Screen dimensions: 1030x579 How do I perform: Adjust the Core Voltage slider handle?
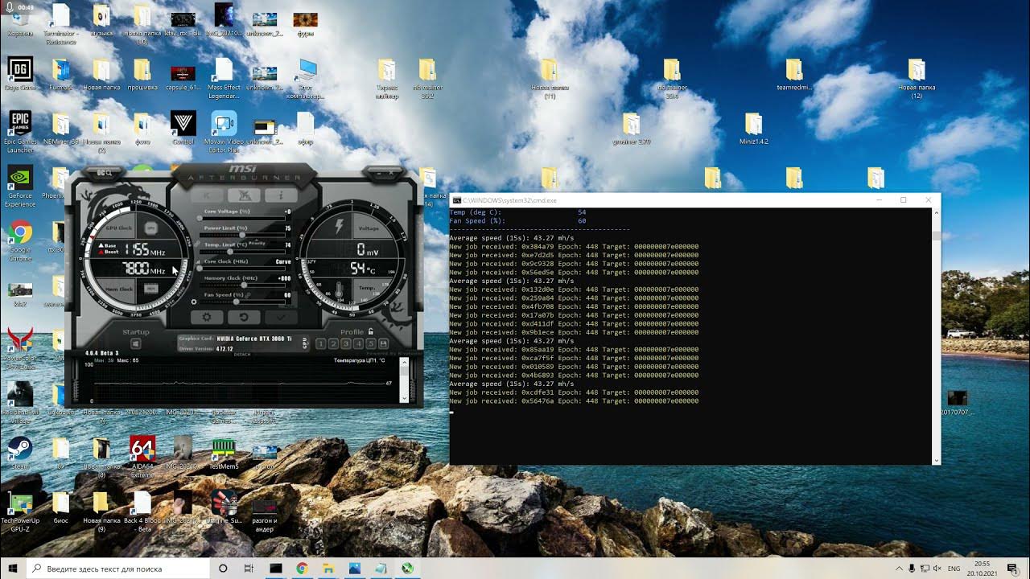tap(201, 219)
